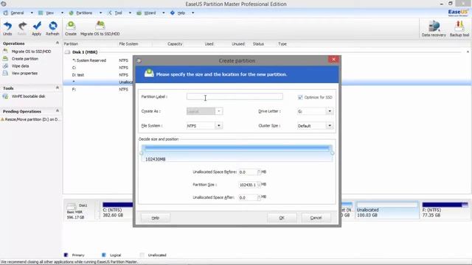This screenshot has width=472, height=265.
Task: Open the Partitions menu
Action: pos(84,13)
